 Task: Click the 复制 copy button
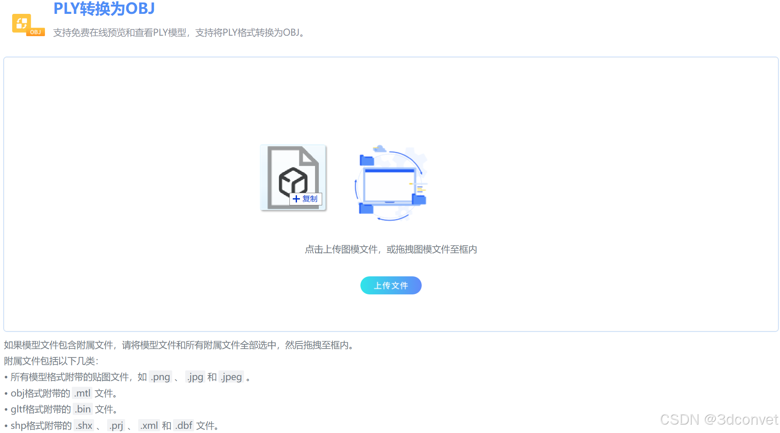click(306, 199)
